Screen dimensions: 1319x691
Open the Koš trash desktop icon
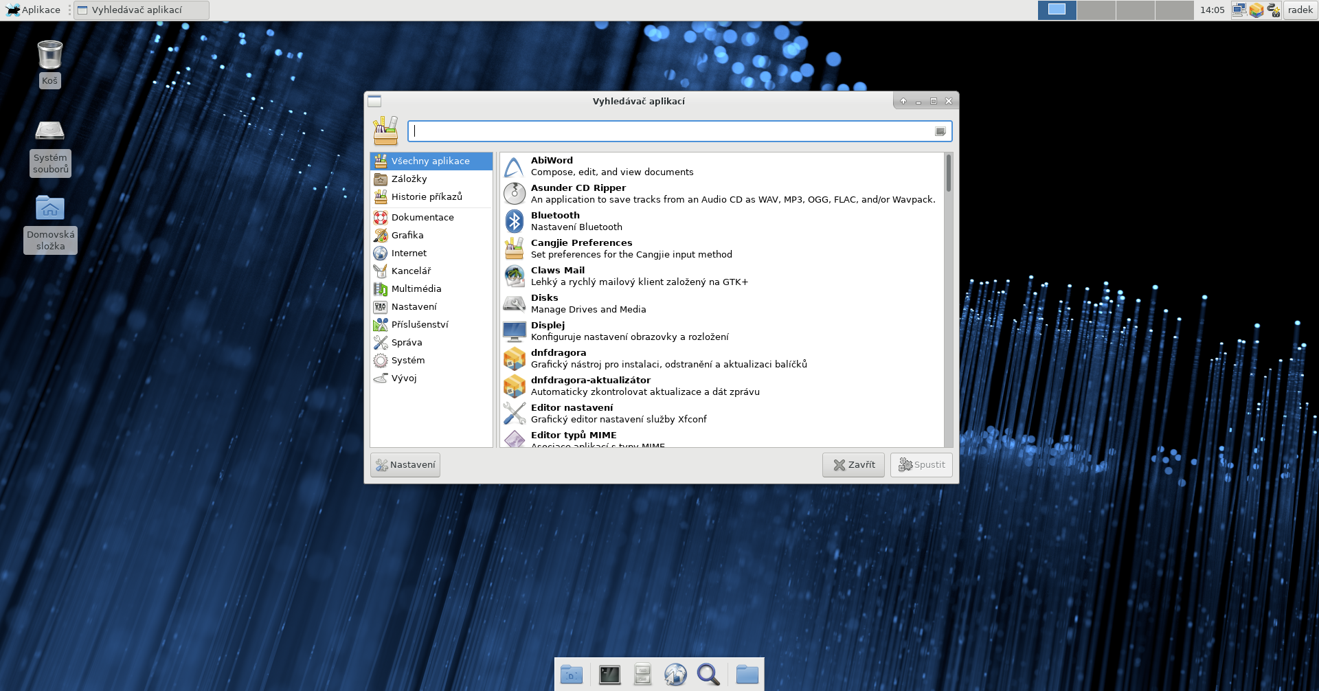(50, 55)
